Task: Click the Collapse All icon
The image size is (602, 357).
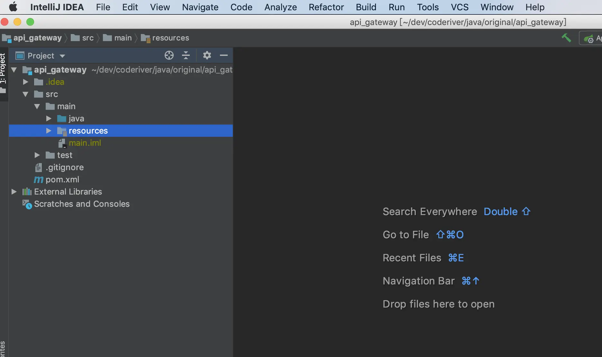Action: coord(186,55)
